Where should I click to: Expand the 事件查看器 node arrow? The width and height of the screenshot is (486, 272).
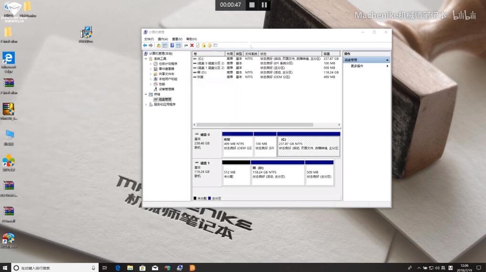coord(151,69)
